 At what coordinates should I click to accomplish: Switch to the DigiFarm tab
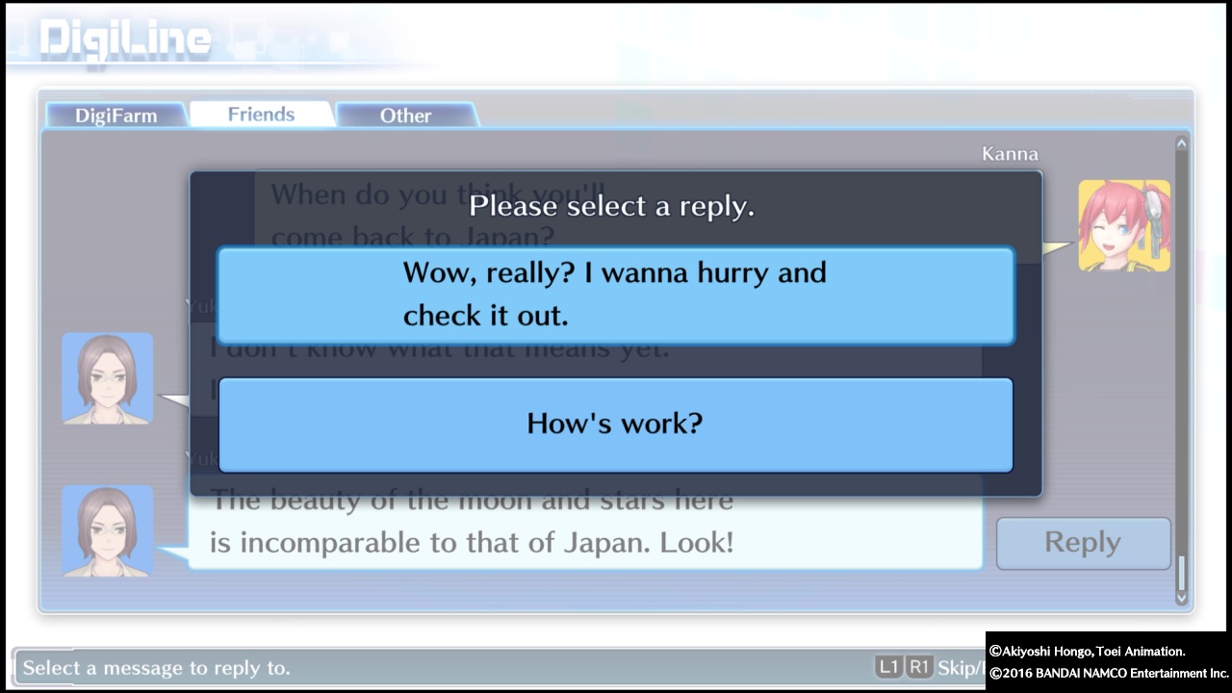point(115,115)
